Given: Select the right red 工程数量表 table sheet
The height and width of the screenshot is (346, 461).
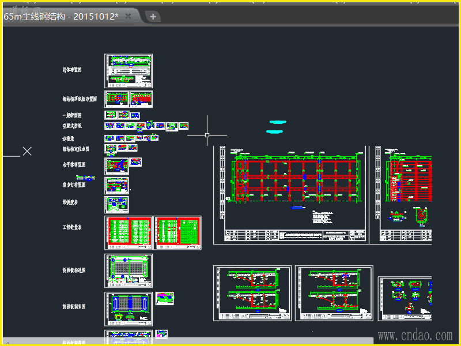Looking at the screenshot, I should [x=177, y=232].
